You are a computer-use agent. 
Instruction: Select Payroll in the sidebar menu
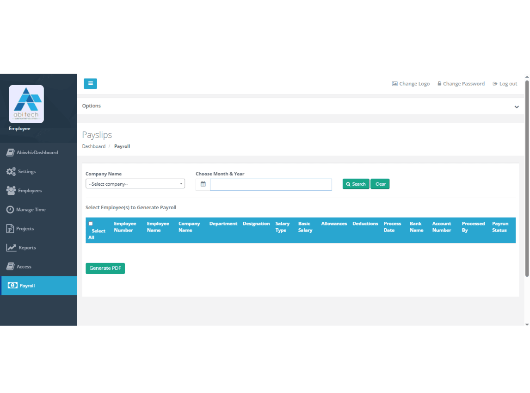pyautogui.click(x=27, y=286)
